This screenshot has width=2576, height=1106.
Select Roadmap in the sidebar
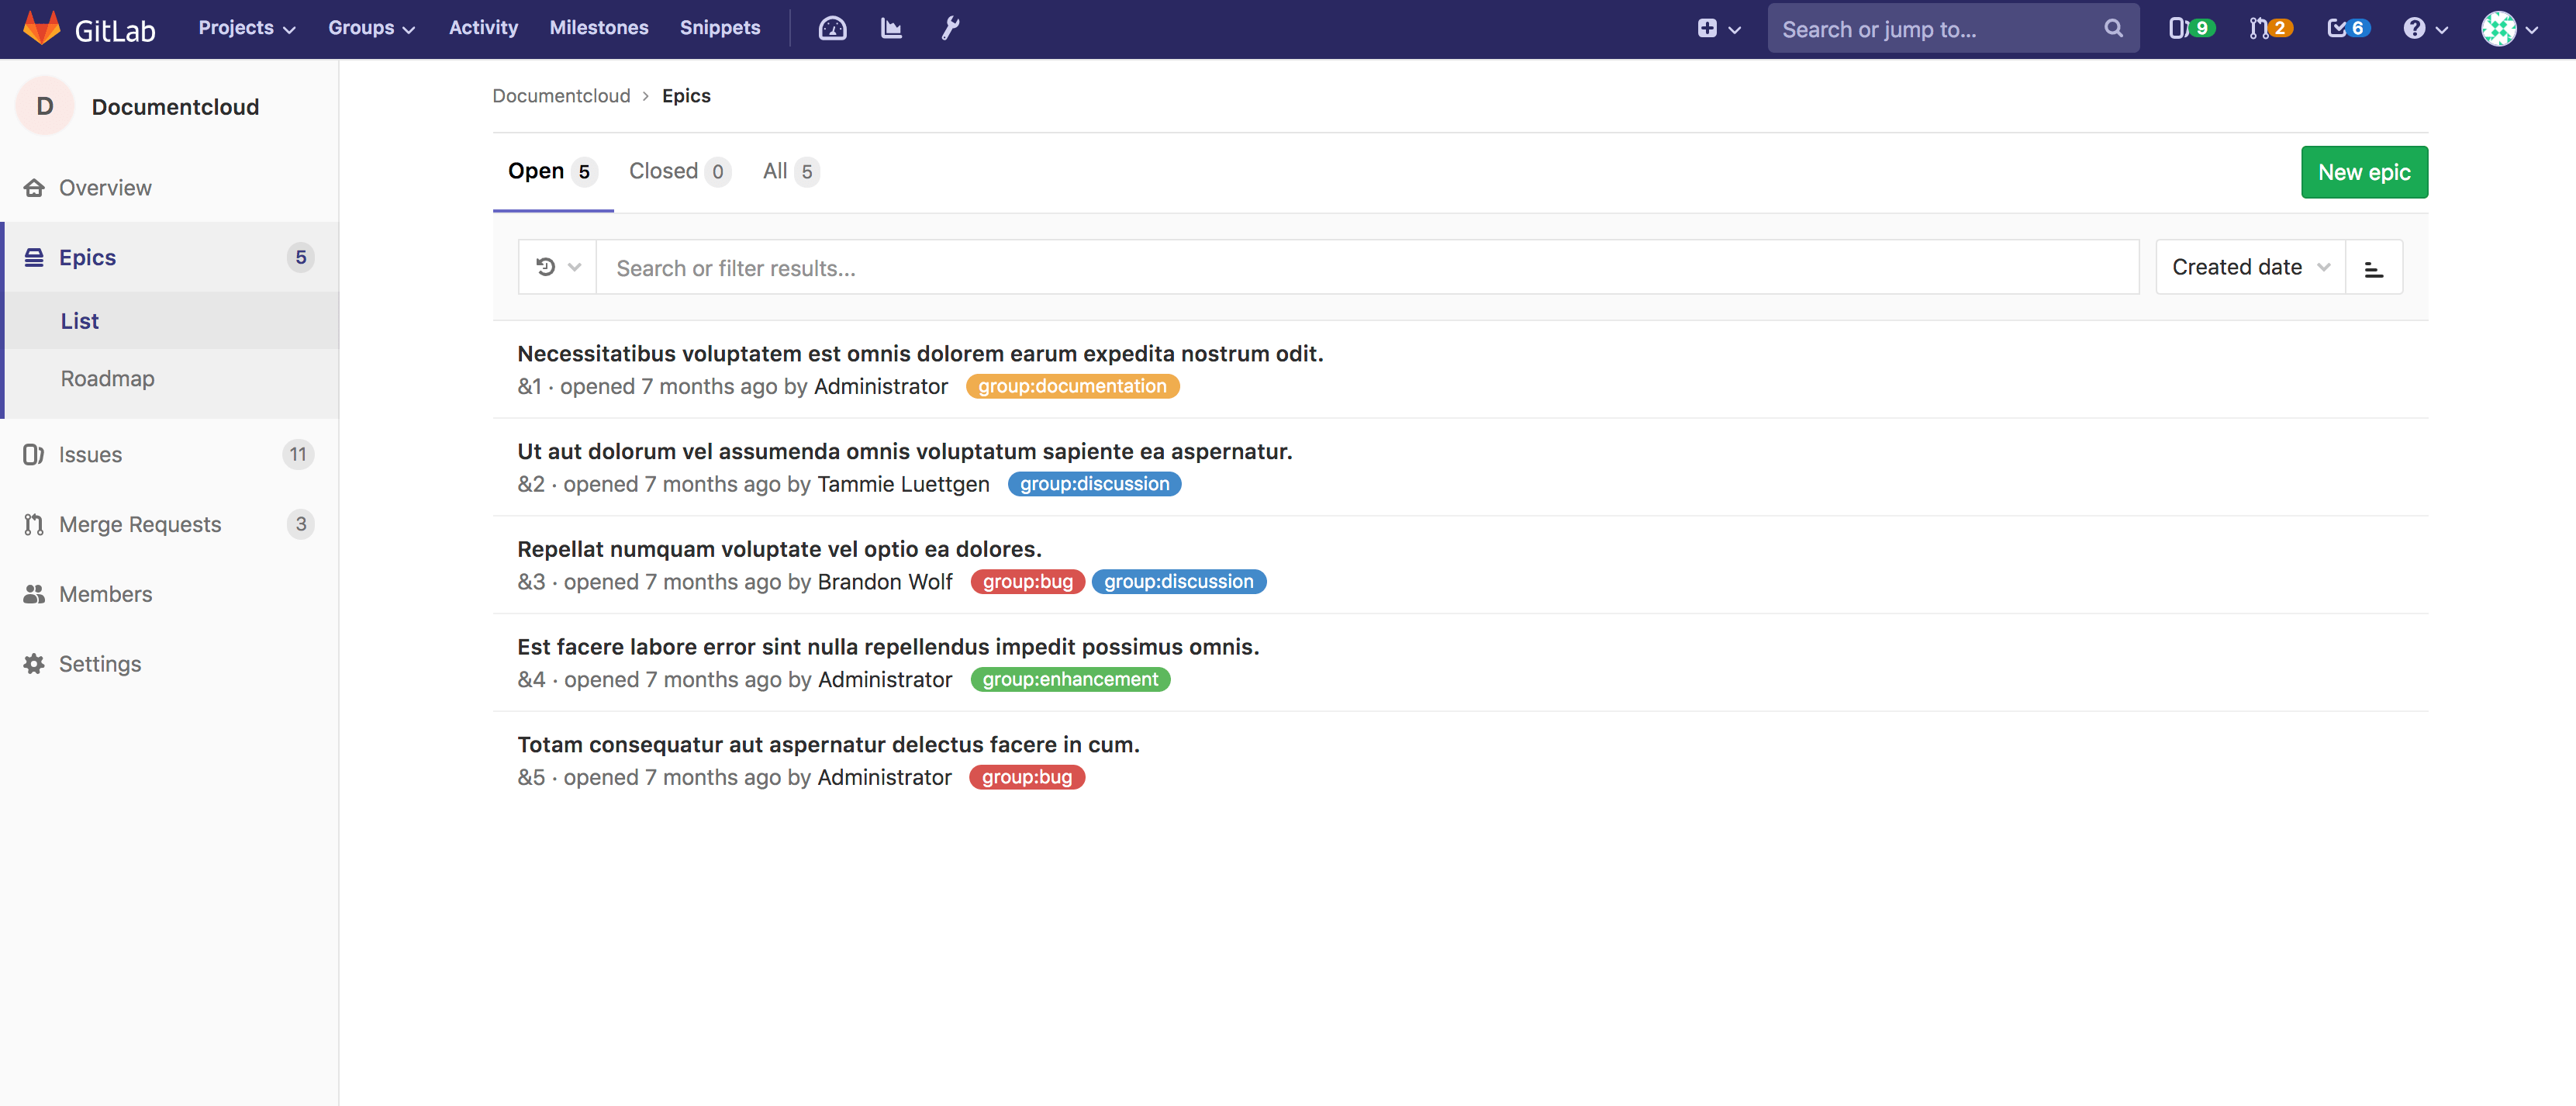tap(107, 378)
